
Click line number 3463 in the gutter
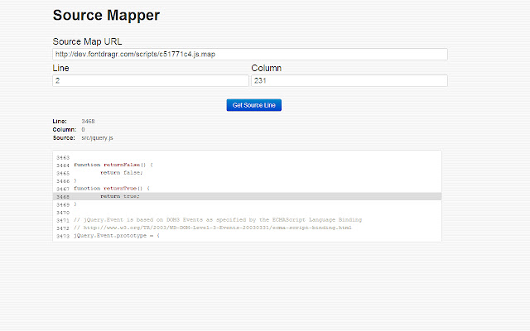click(63, 157)
